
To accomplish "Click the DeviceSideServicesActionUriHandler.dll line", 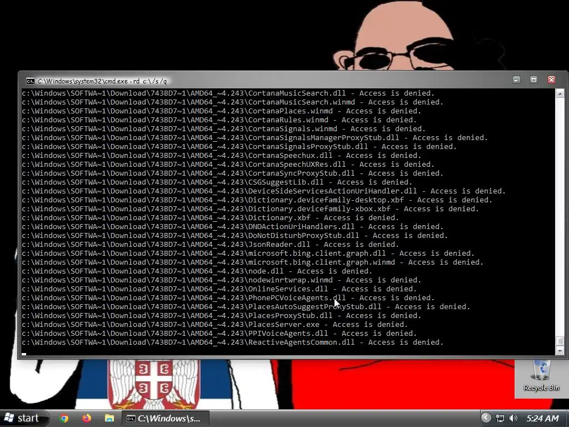I will click(x=264, y=191).
